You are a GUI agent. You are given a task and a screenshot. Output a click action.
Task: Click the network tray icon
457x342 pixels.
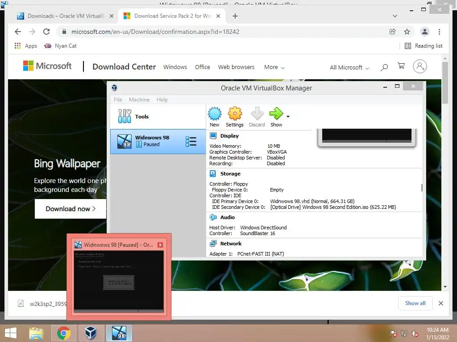click(404, 334)
